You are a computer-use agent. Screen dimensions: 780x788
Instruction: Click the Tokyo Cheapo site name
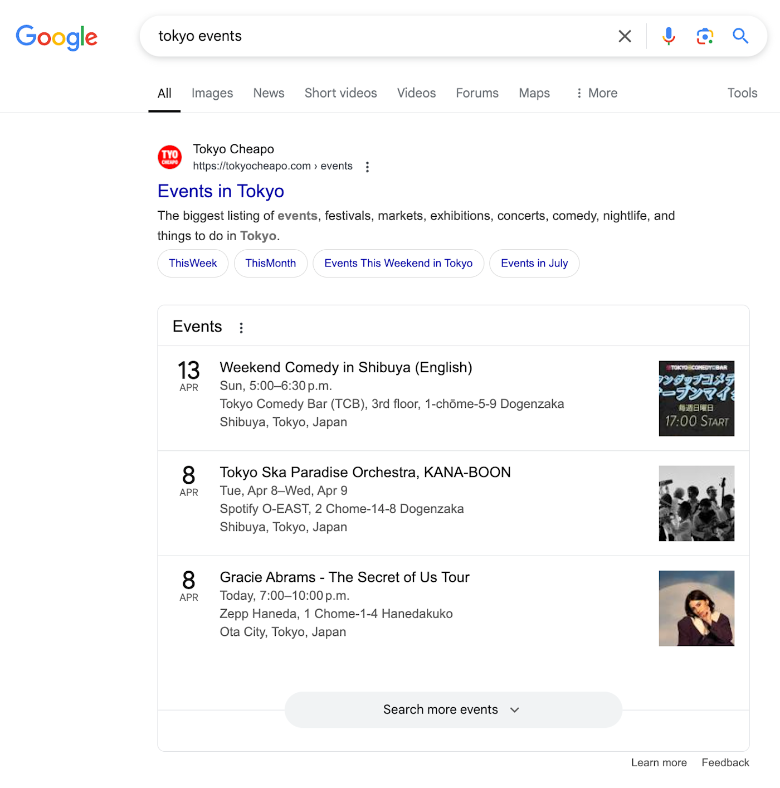233,149
